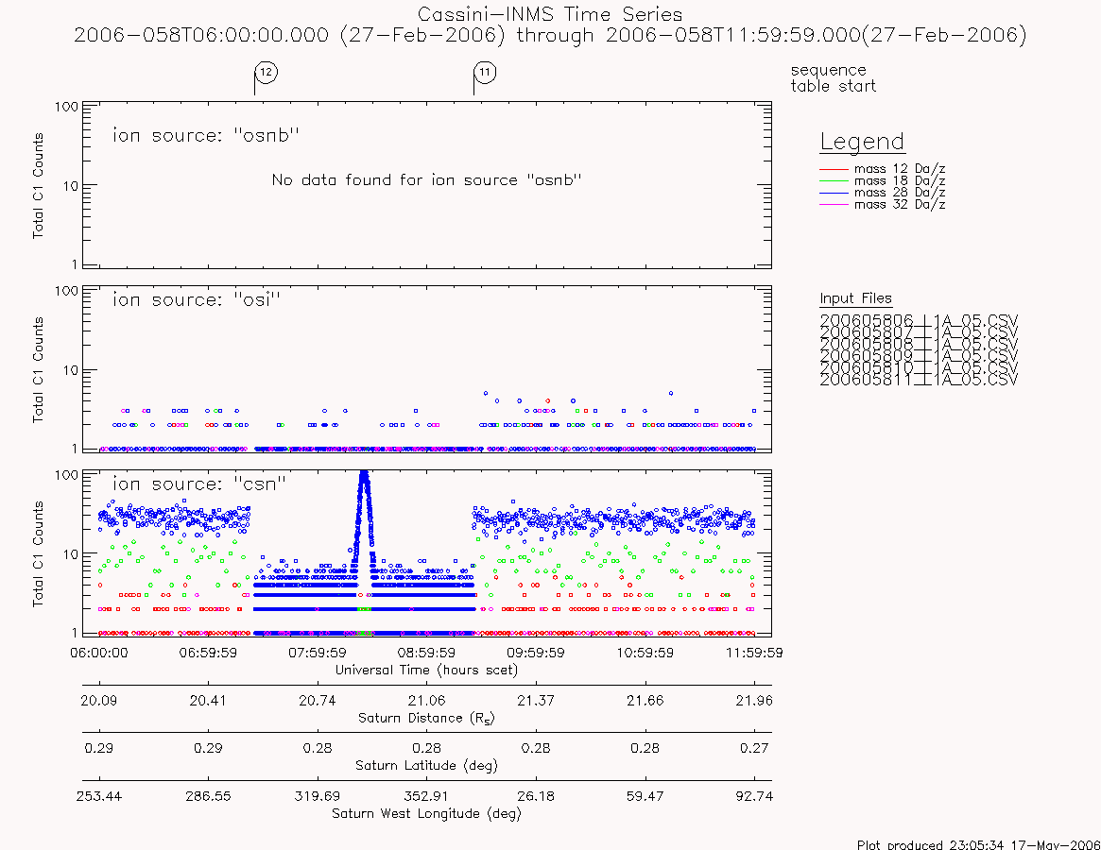Click the Input Files heading

click(856, 298)
